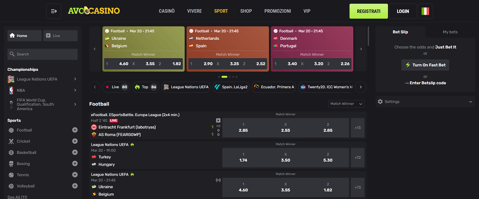Viewport: 479px width, 199px height.
Task: Open the Top 86 filter chip
Action: [x=146, y=87]
